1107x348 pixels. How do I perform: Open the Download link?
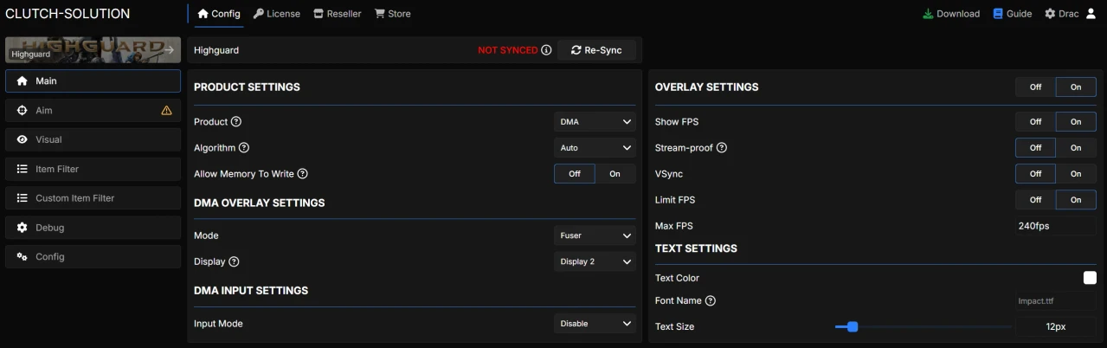[x=951, y=14]
